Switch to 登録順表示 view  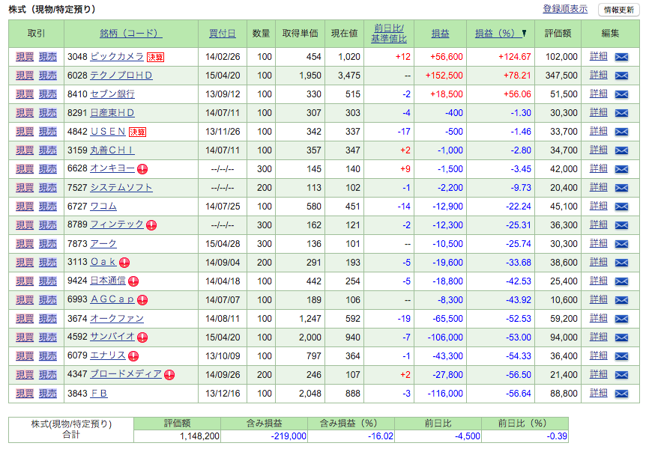(x=565, y=9)
